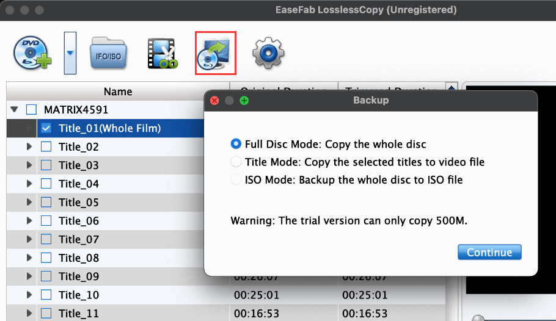Expand the Title_10 disclosure triangle
The width and height of the screenshot is (556, 321).
[x=29, y=294]
